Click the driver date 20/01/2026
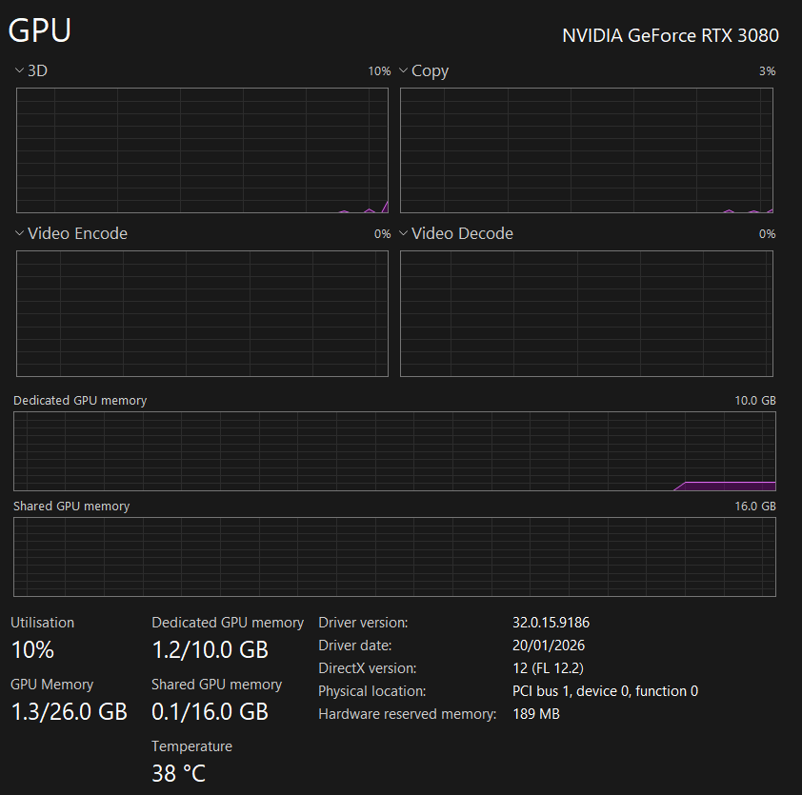Image resolution: width=802 pixels, height=795 pixels. coord(549,646)
